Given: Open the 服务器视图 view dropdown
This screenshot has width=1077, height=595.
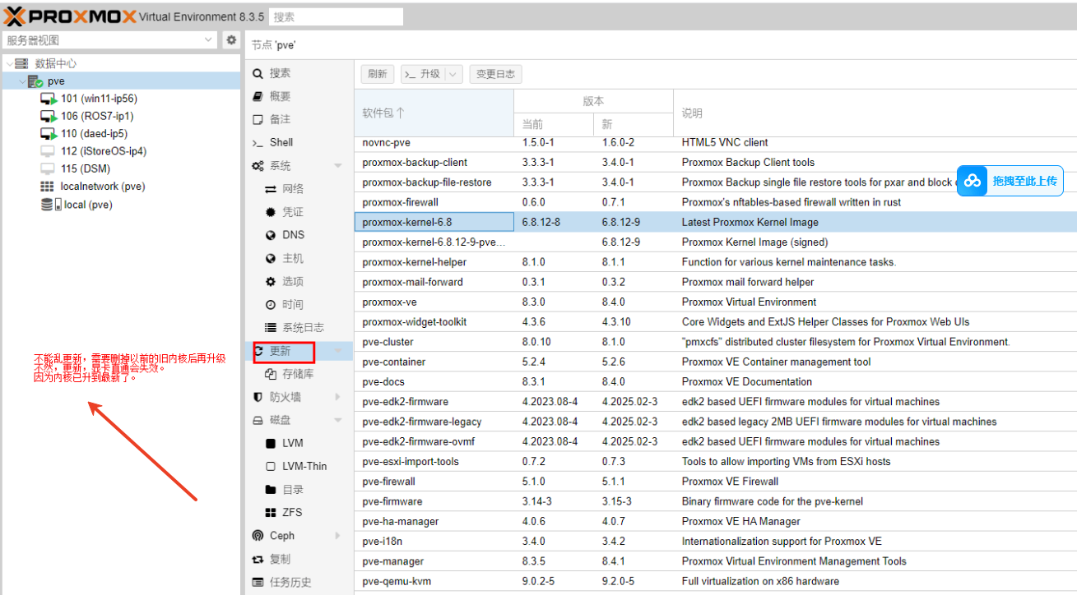Looking at the screenshot, I should 208,40.
